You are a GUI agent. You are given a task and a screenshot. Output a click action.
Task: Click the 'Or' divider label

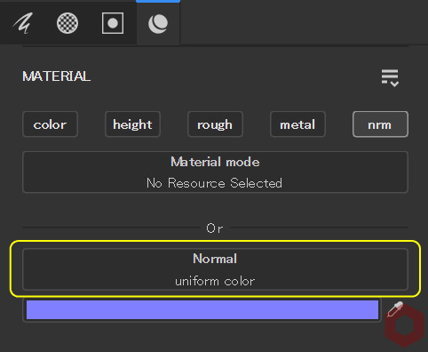coord(215,228)
